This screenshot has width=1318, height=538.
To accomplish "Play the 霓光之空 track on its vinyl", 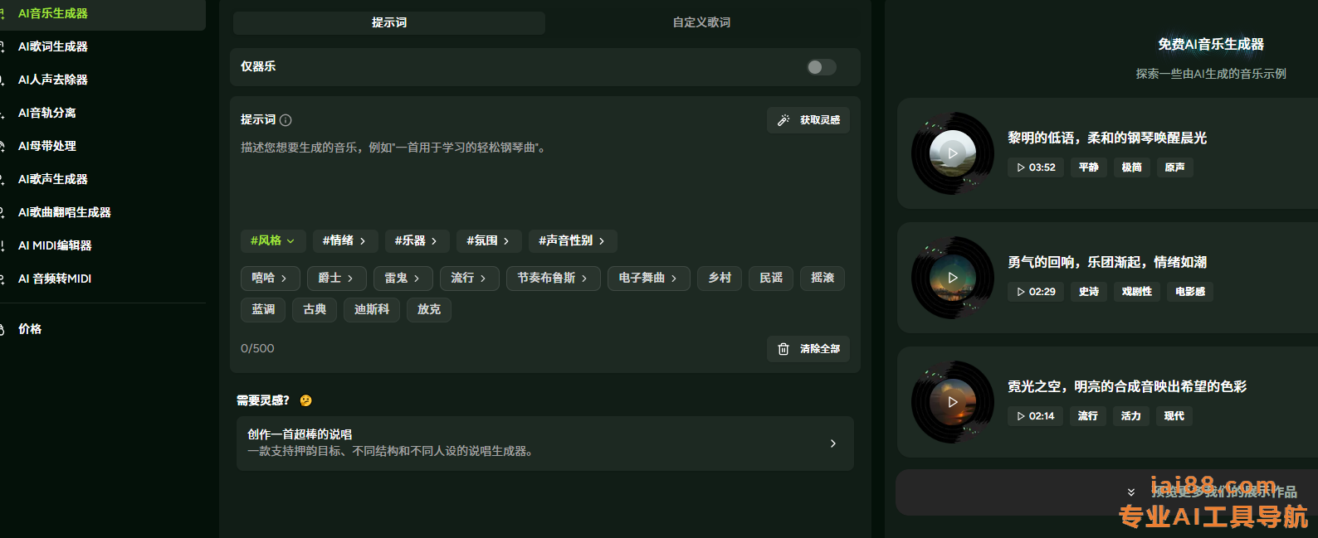I will point(952,402).
